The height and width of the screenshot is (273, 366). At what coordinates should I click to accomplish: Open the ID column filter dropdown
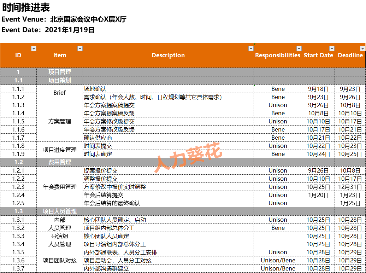pos(34,49)
